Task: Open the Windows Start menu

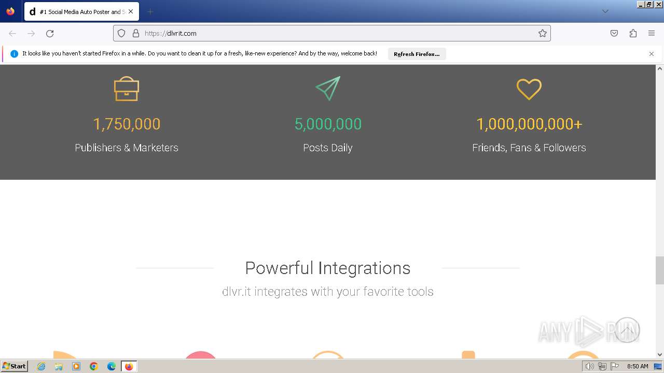Action: (x=14, y=366)
